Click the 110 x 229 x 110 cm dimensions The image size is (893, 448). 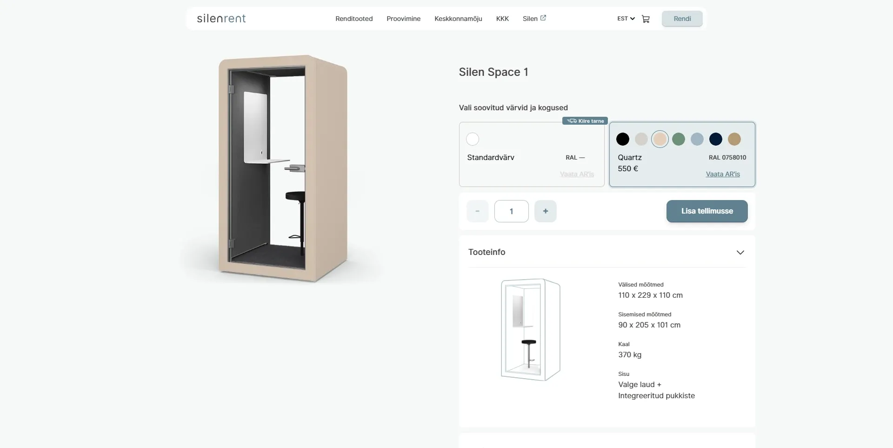[x=650, y=295]
